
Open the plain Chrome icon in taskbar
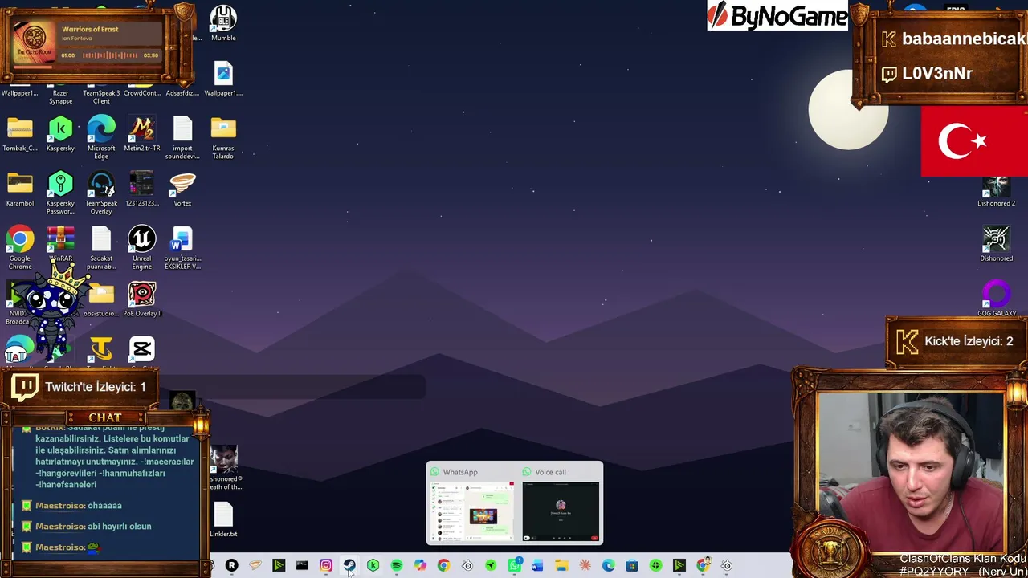point(443,566)
